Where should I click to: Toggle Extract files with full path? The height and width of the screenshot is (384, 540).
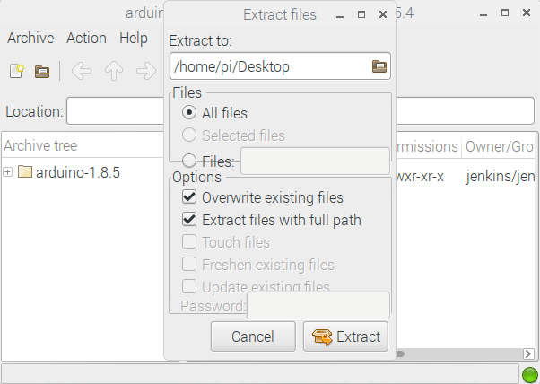pyautogui.click(x=189, y=220)
